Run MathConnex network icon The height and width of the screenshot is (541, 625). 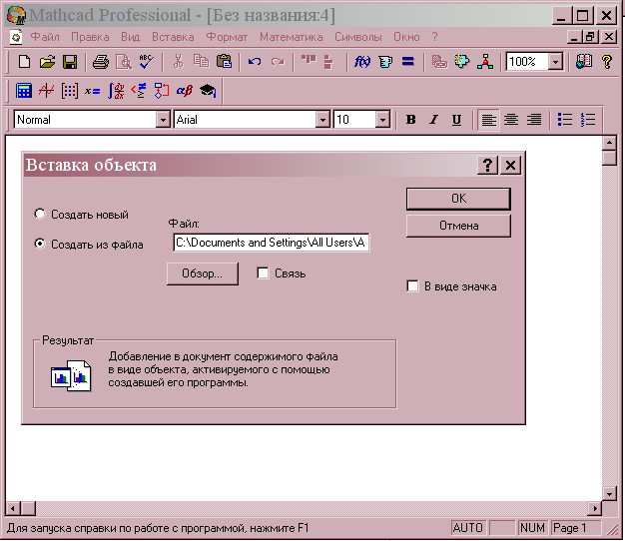tap(485, 62)
